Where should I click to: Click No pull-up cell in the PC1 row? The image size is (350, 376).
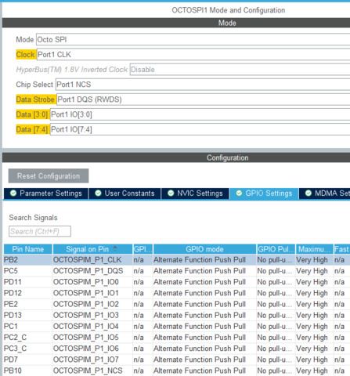(276, 327)
